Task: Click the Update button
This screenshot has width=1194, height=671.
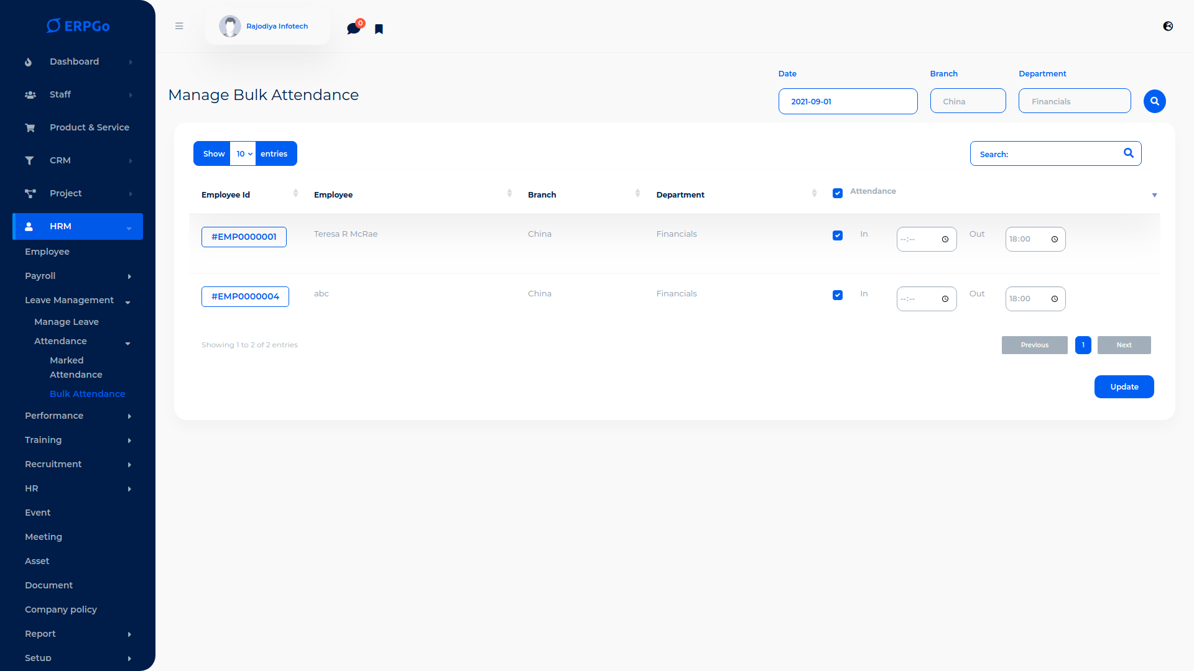Action: click(1124, 386)
